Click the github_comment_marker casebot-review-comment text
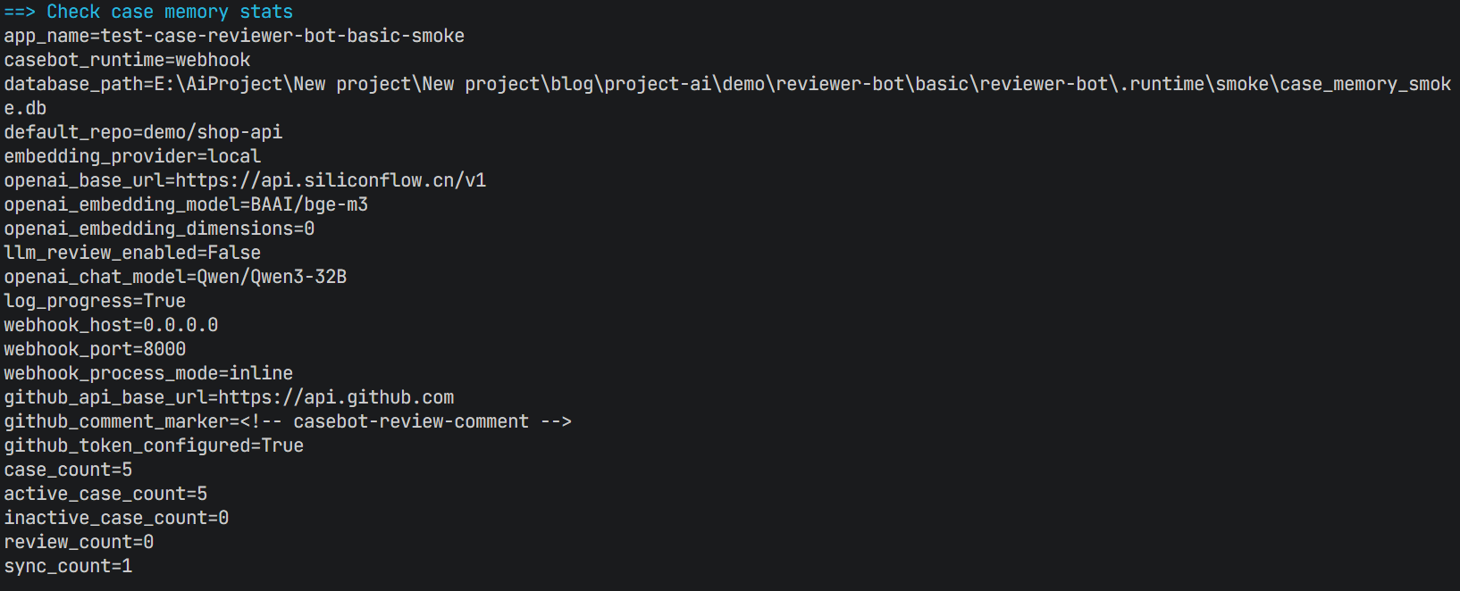Image resolution: width=1460 pixels, height=591 pixels. coord(411,421)
